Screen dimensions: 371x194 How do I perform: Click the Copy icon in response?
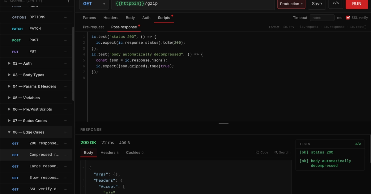pos(262,152)
